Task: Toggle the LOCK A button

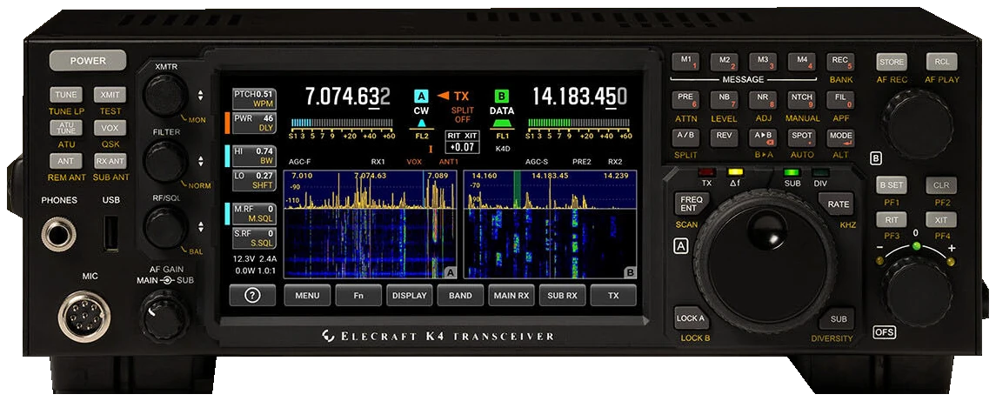Action: tap(691, 318)
